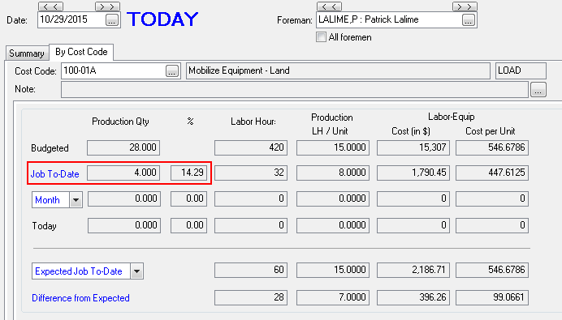Click Difference Cost per Unit 99.0661
Screen dimensions: 562x320
[x=492, y=297]
